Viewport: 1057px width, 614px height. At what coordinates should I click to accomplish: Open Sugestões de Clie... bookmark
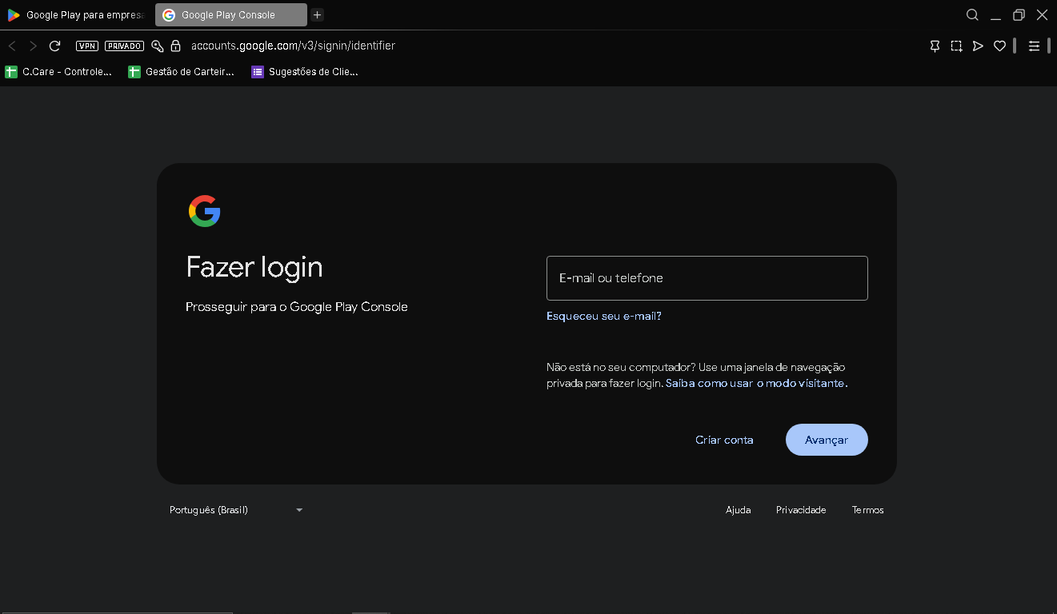(305, 72)
